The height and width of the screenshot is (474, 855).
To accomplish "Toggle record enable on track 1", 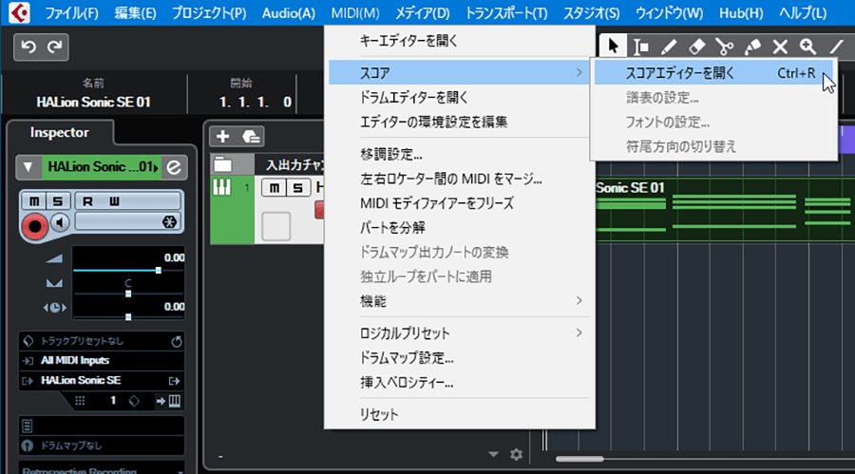I will [319, 210].
